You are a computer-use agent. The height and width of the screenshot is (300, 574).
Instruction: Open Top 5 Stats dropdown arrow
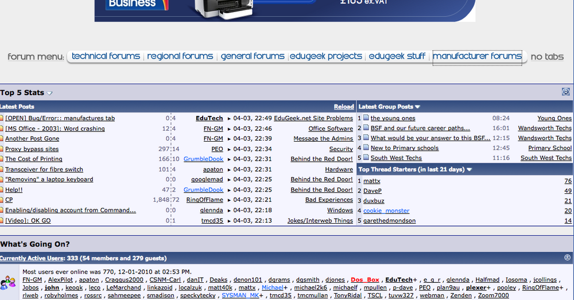pyautogui.click(x=50, y=93)
